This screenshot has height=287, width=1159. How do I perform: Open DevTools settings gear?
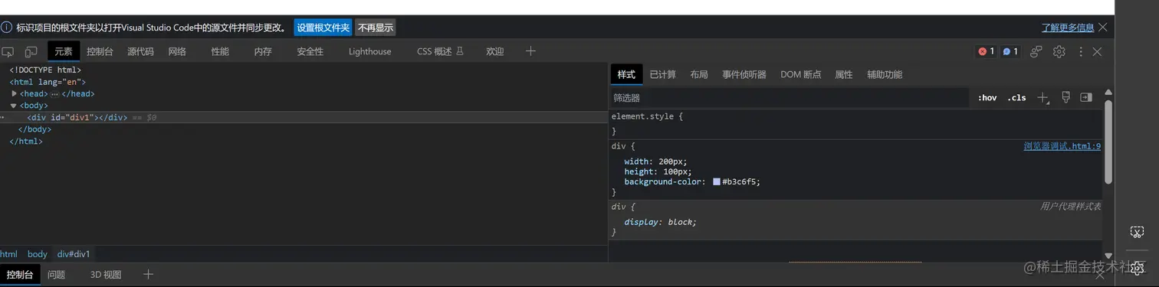pos(1059,51)
